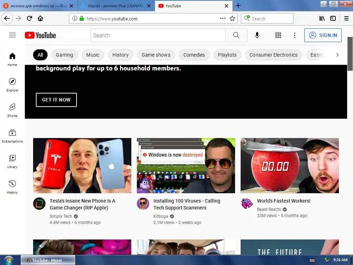Toggle the browser sidebar view icon
The image size is (353, 265).
(333, 19)
